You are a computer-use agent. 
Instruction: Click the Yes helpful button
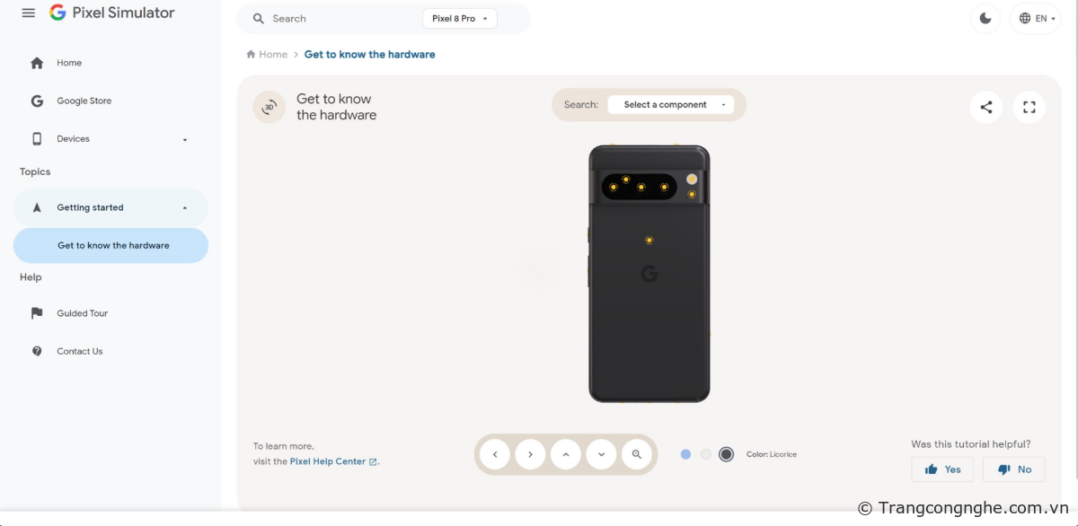tap(942, 469)
